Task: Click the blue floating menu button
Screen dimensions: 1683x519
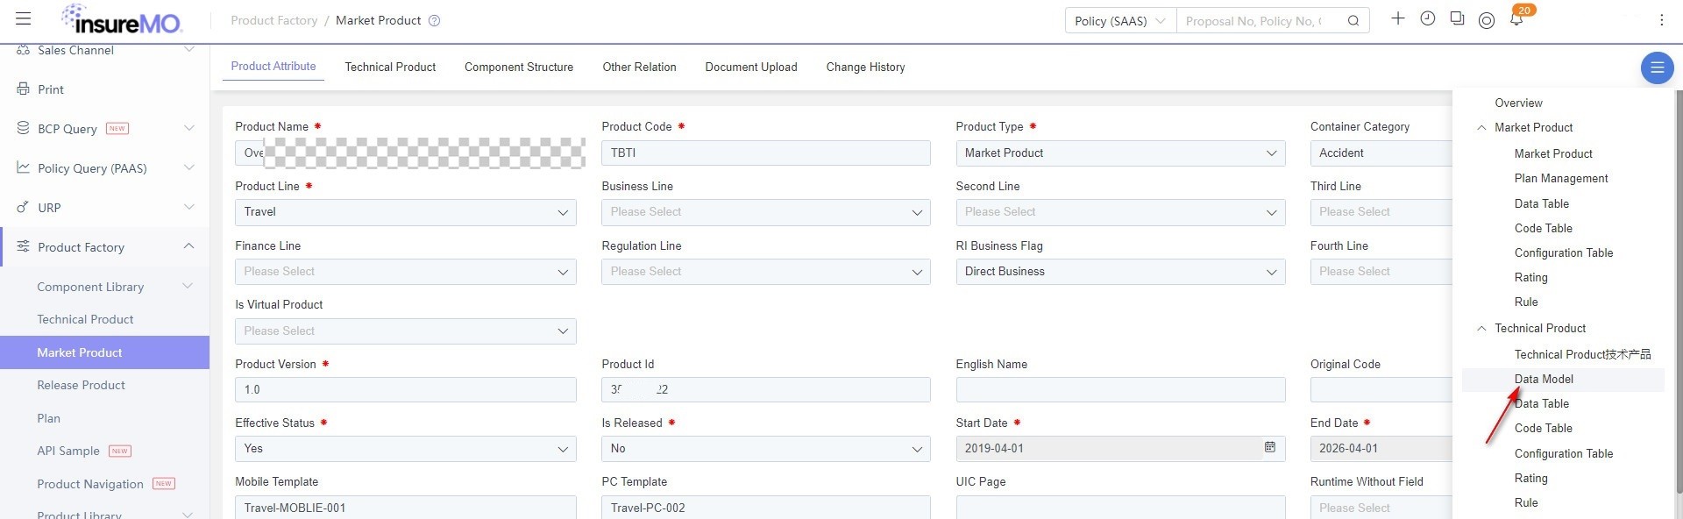Action: click(x=1657, y=68)
